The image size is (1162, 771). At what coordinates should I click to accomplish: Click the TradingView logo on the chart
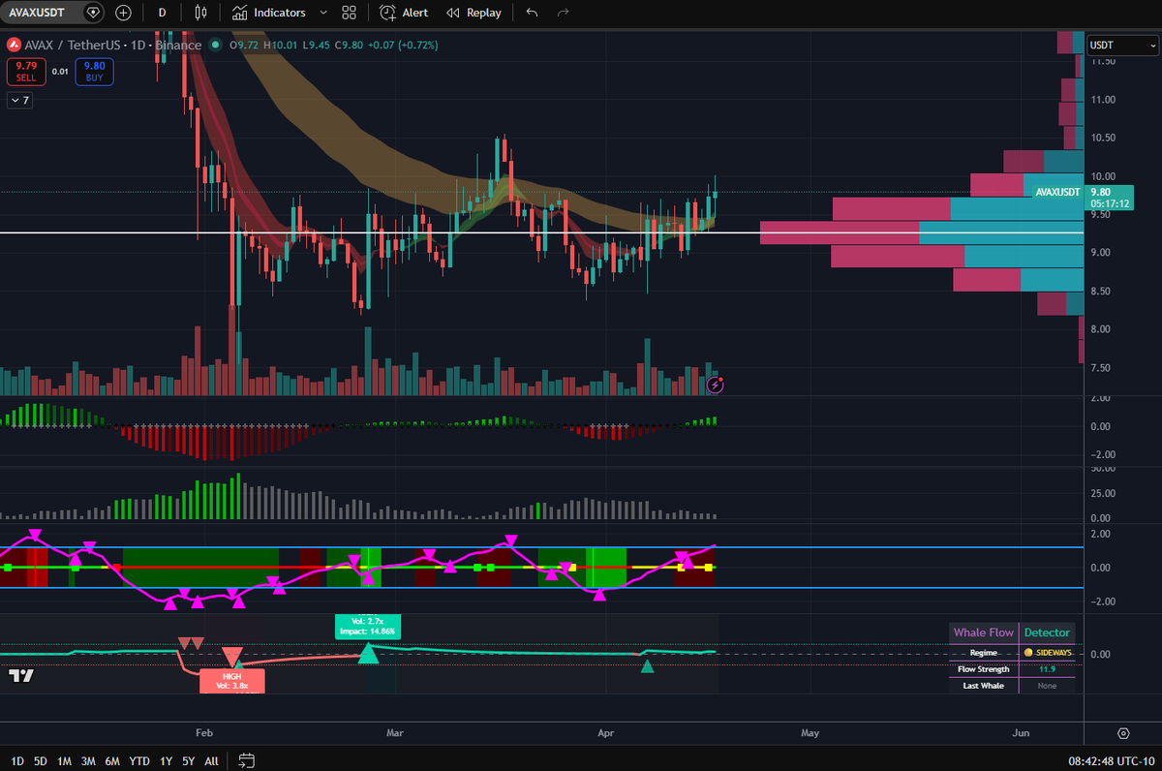[x=21, y=675]
